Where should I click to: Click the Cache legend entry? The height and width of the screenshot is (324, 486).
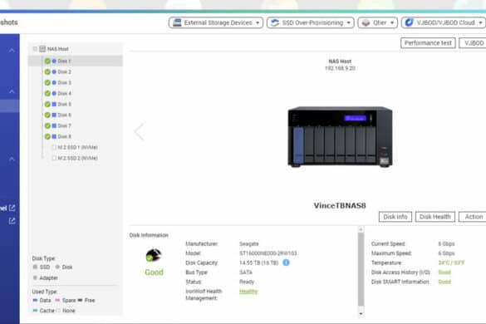[43, 311]
